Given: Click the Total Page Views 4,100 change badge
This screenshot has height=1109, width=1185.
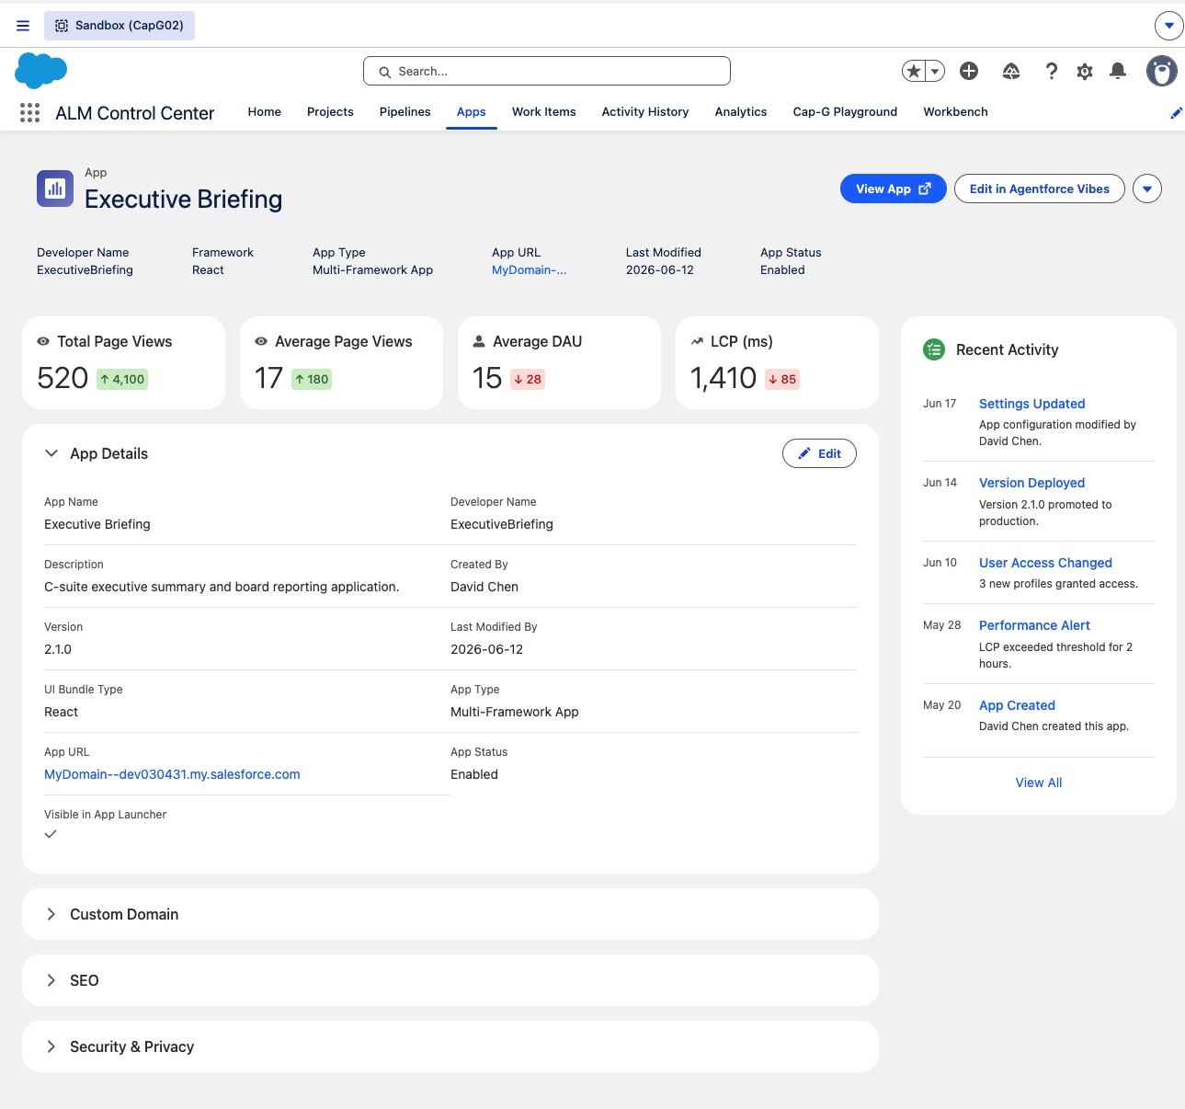Looking at the screenshot, I should click(122, 379).
